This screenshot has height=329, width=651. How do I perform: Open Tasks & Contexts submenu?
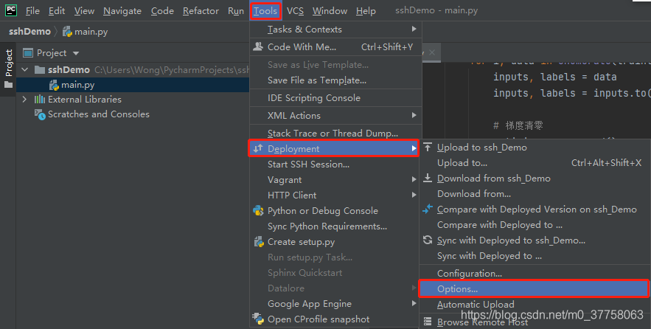(x=335, y=30)
